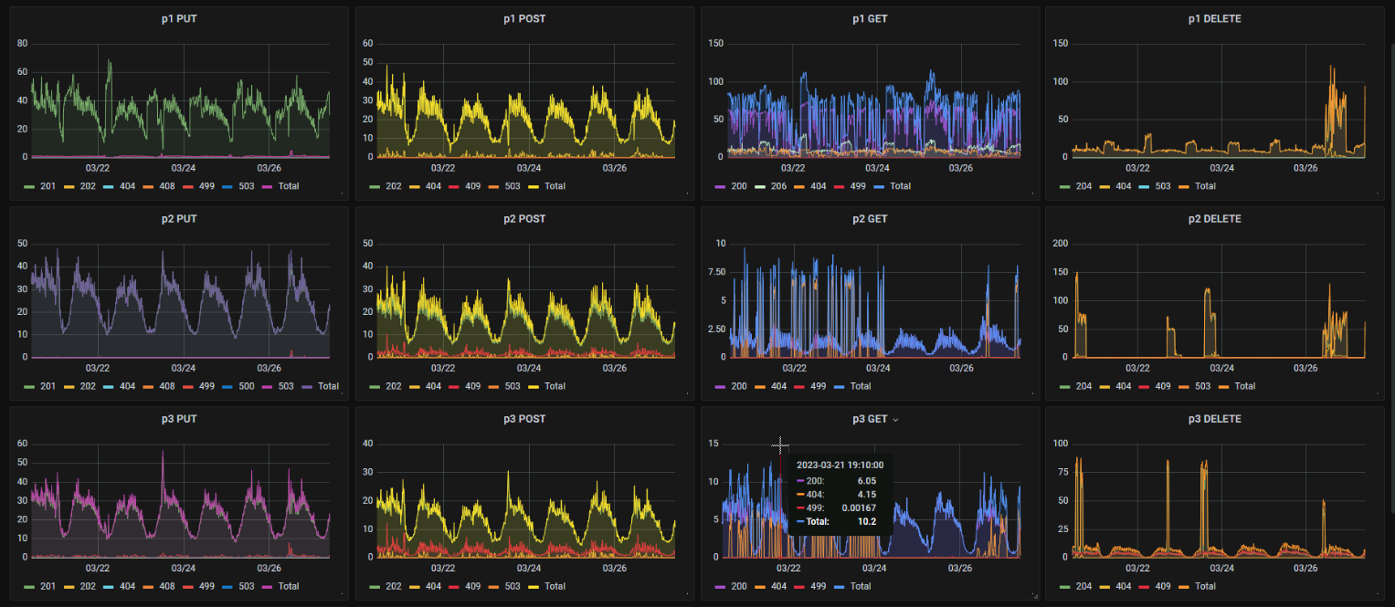Click the p3 PUT panel title
The image size is (1395, 607).
[179, 420]
